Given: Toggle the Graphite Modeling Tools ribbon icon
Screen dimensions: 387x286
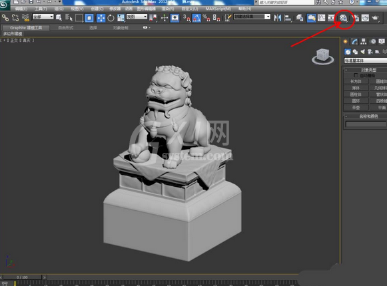Looking at the screenshot, I should [311, 18].
